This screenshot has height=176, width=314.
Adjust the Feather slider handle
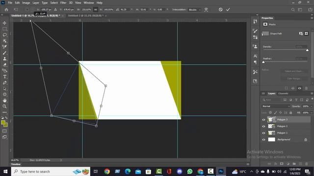click(263, 62)
